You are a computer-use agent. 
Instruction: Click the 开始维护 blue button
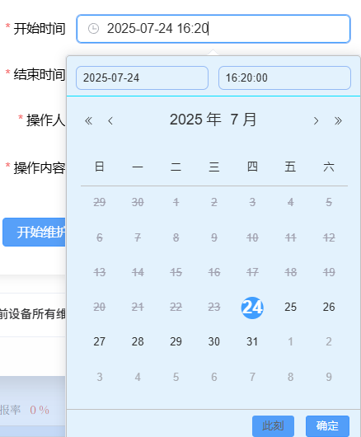click(x=34, y=233)
